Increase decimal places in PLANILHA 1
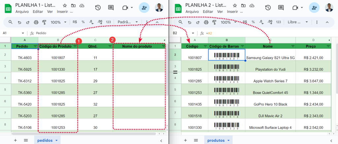338x144 pixels. 100,22
